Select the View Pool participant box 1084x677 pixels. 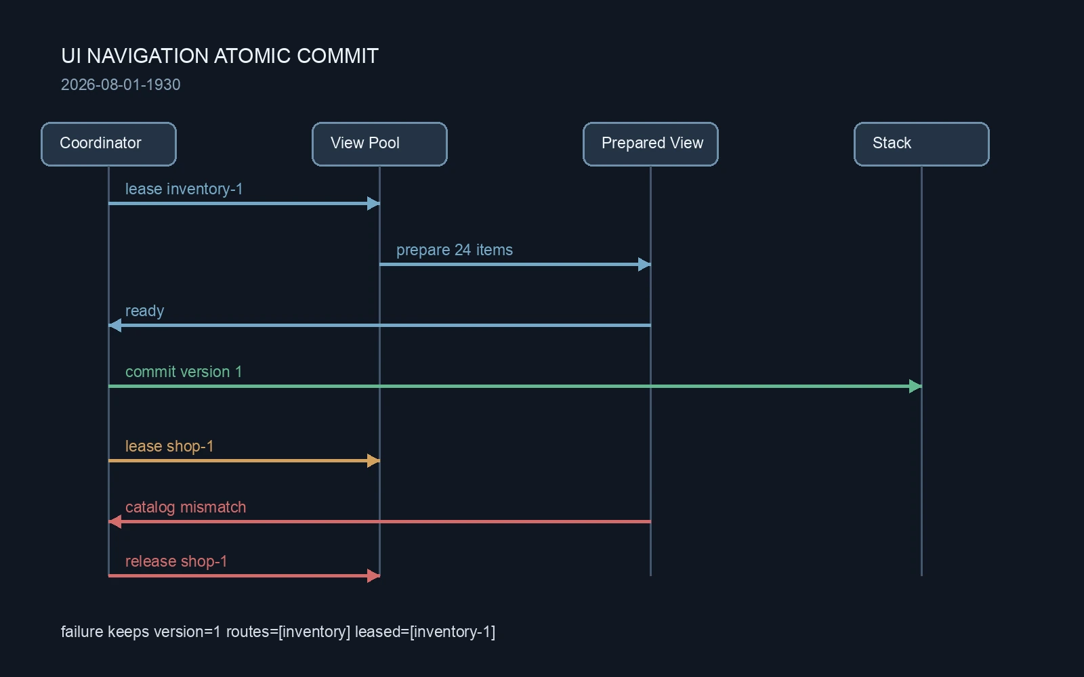[x=379, y=144]
